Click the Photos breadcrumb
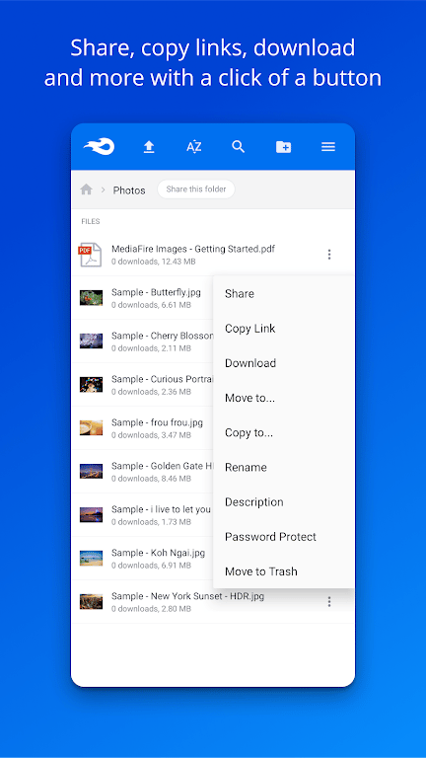Image resolution: width=426 pixels, height=758 pixels. (x=129, y=189)
